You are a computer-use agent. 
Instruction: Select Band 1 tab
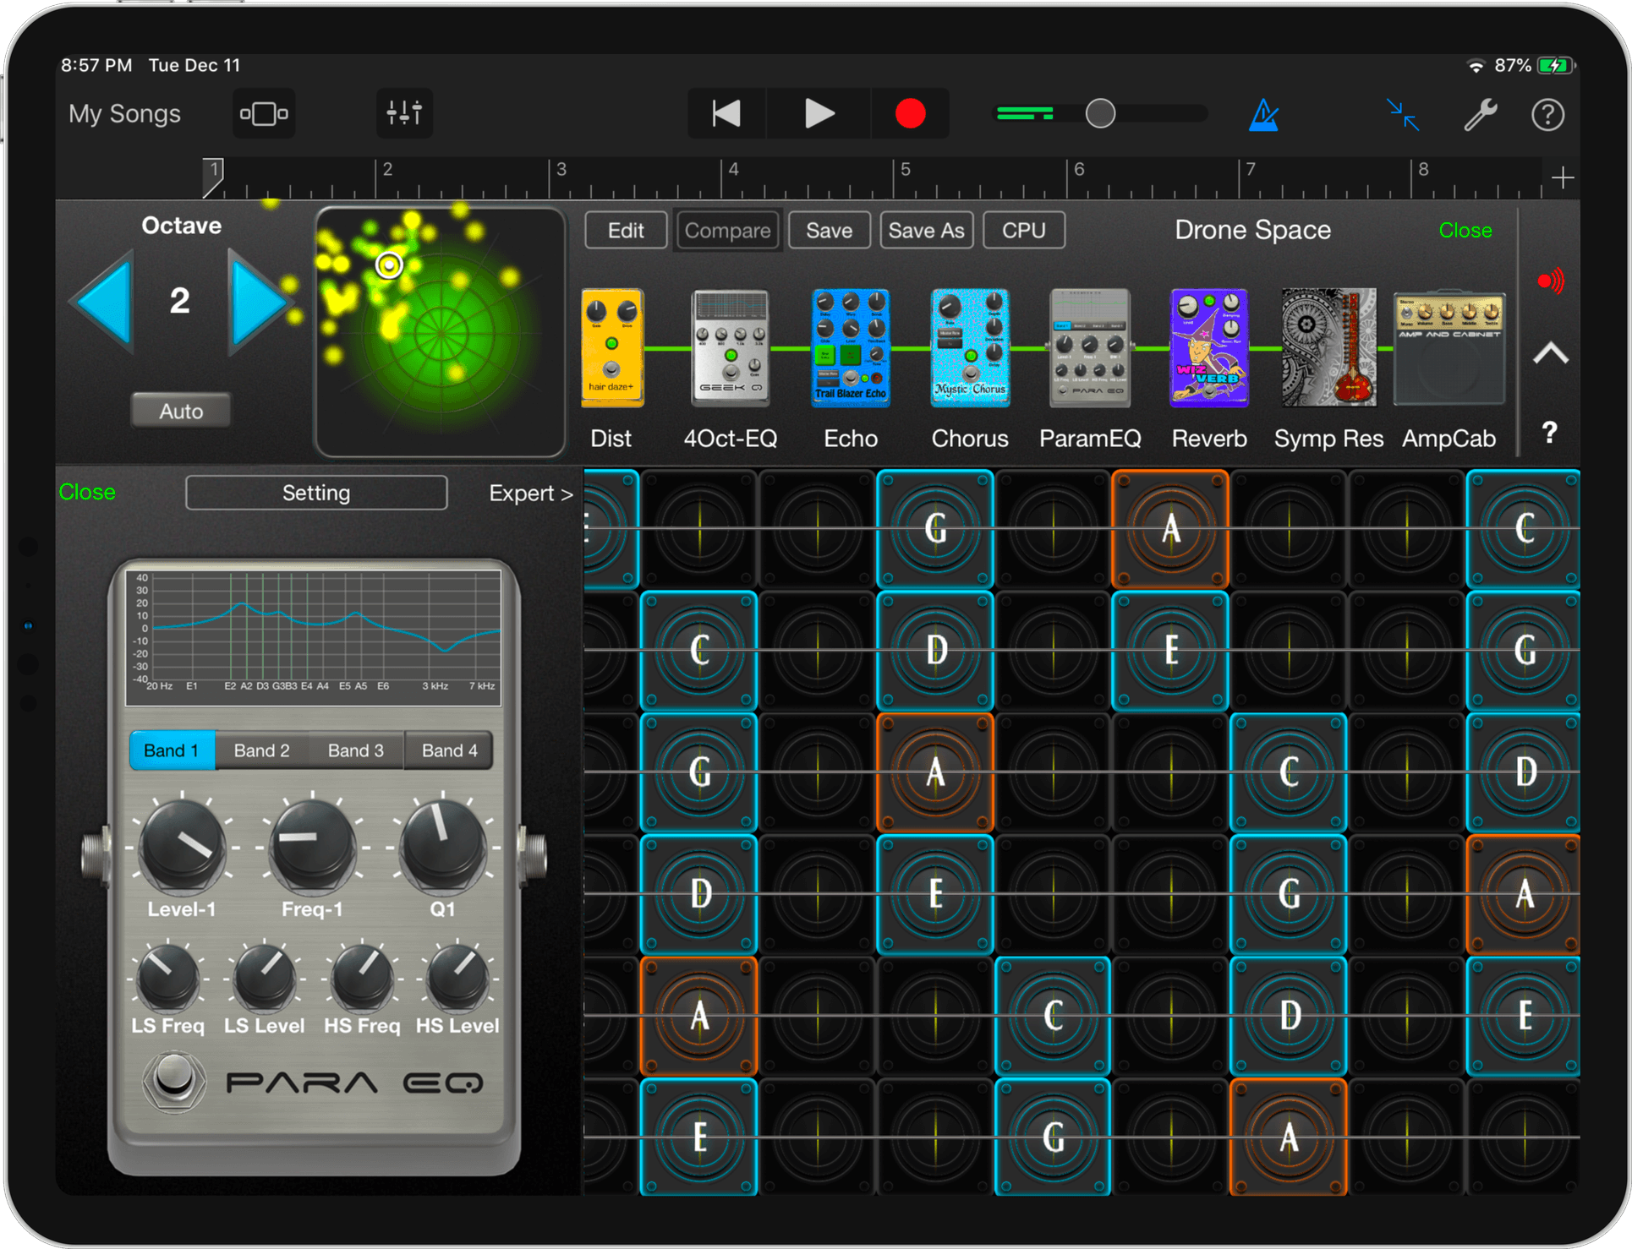pos(172,750)
